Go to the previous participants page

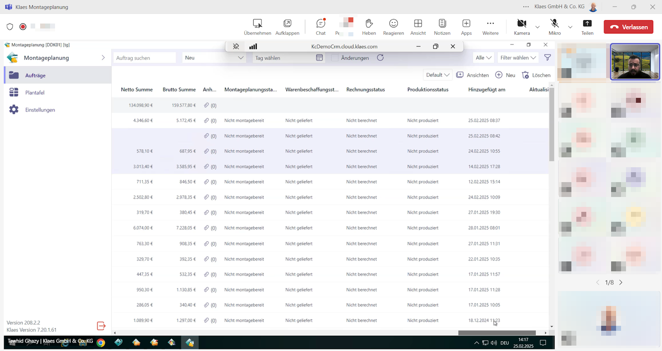click(597, 282)
